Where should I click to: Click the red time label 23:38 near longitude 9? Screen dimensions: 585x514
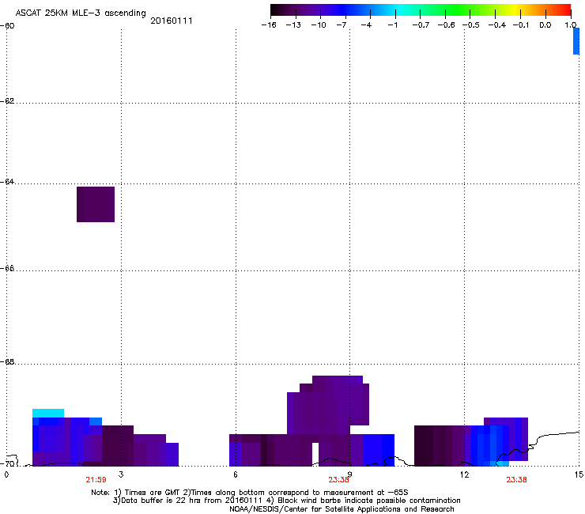pos(338,480)
